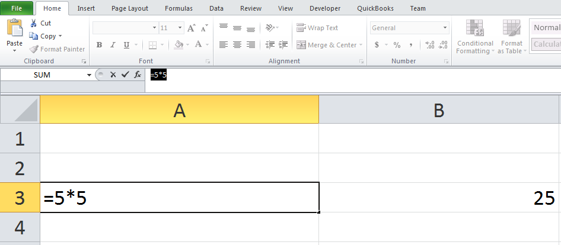Click the Cut scissors icon
Screen dimensions: 561x245
[34, 23]
